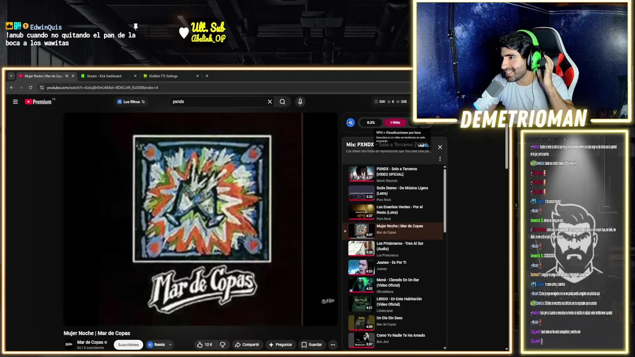
Task: Reload the YouTube page
Action: 30,87
